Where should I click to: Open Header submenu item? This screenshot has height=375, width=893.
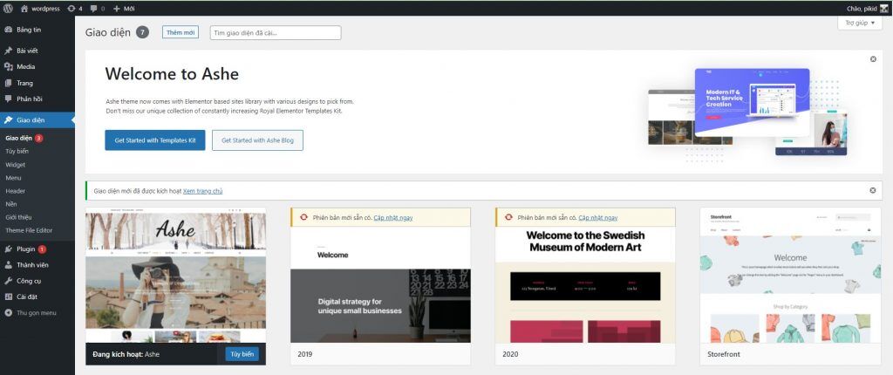pyautogui.click(x=16, y=191)
